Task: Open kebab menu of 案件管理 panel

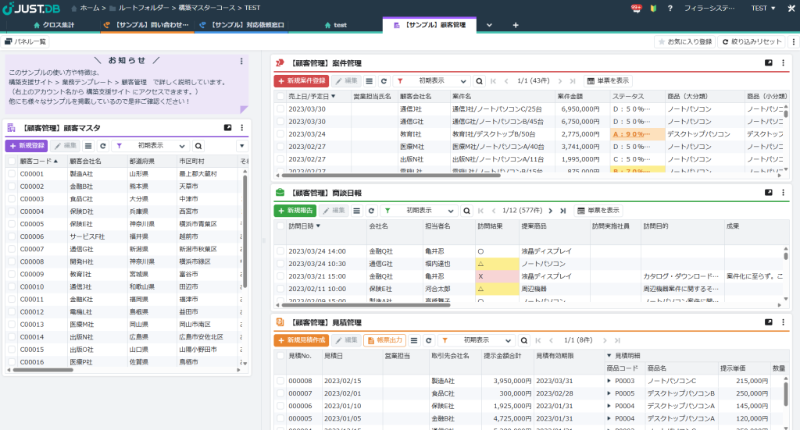Action: [783, 62]
